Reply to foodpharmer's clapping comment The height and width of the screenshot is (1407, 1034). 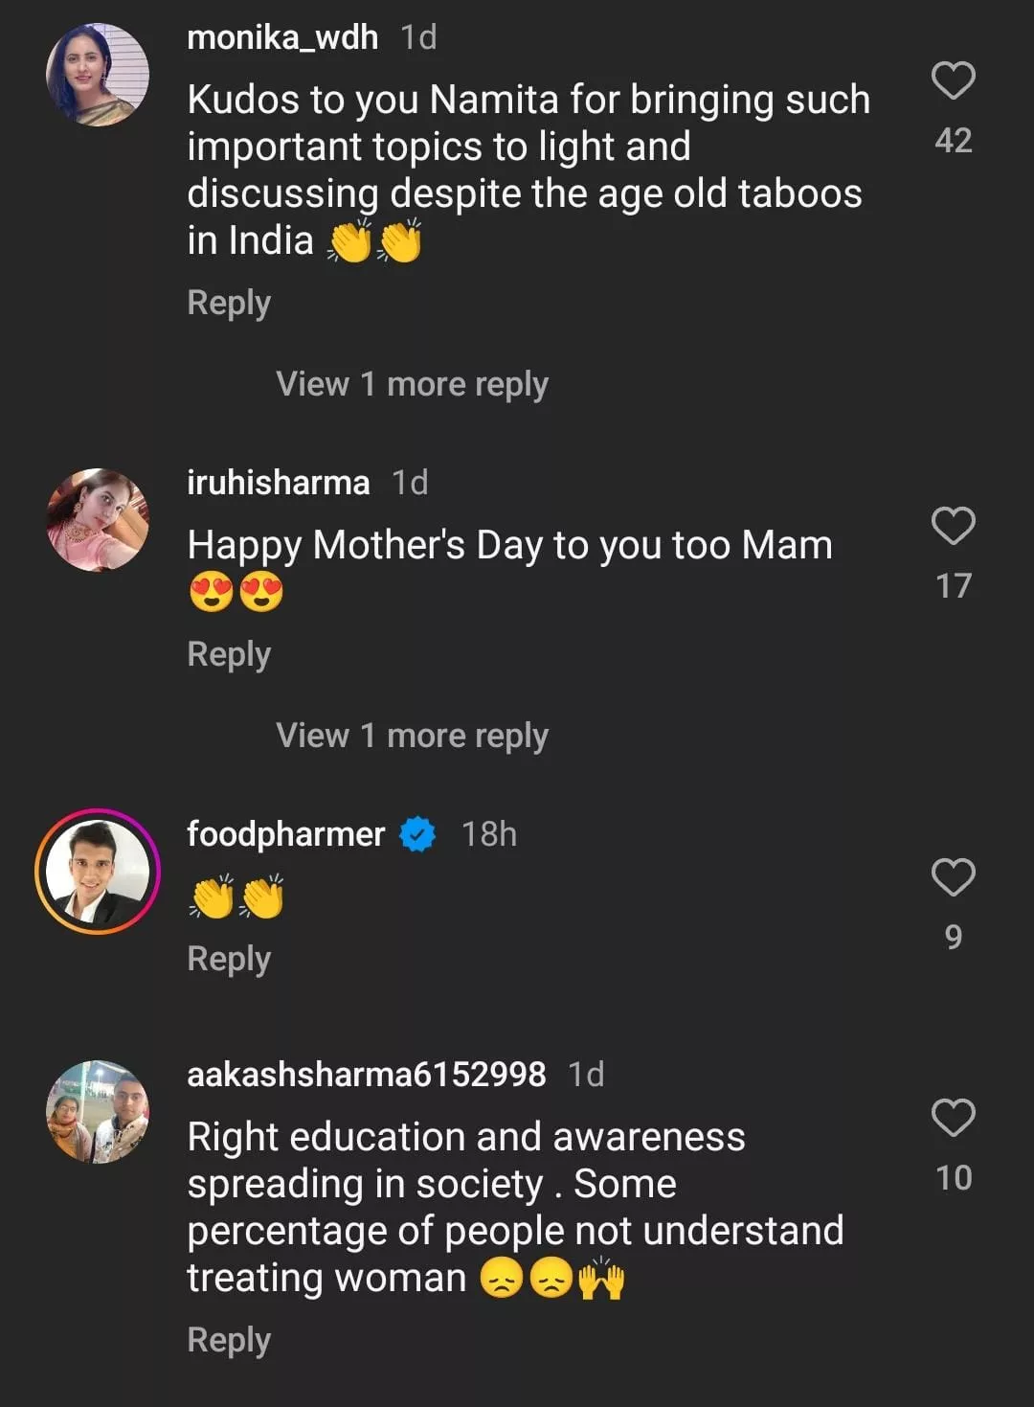coord(229,959)
